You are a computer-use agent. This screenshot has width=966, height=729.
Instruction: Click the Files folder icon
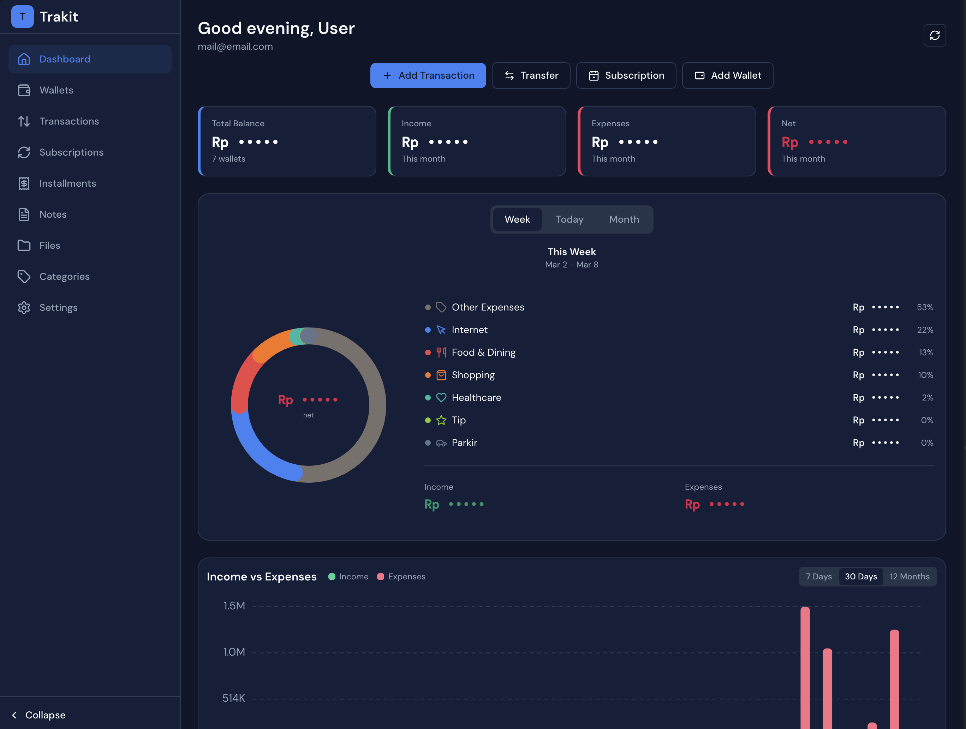click(x=24, y=245)
